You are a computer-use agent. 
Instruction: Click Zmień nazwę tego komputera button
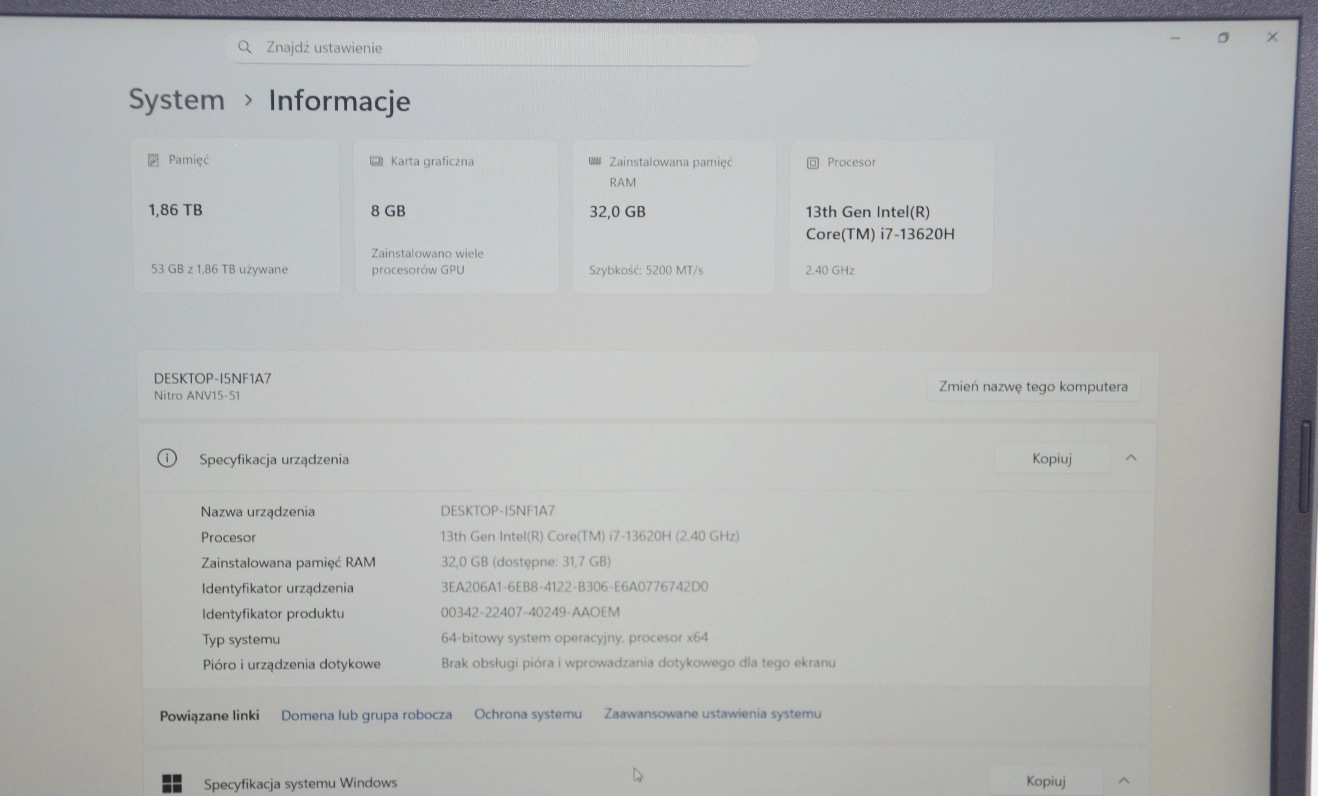click(x=1033, y=386)
